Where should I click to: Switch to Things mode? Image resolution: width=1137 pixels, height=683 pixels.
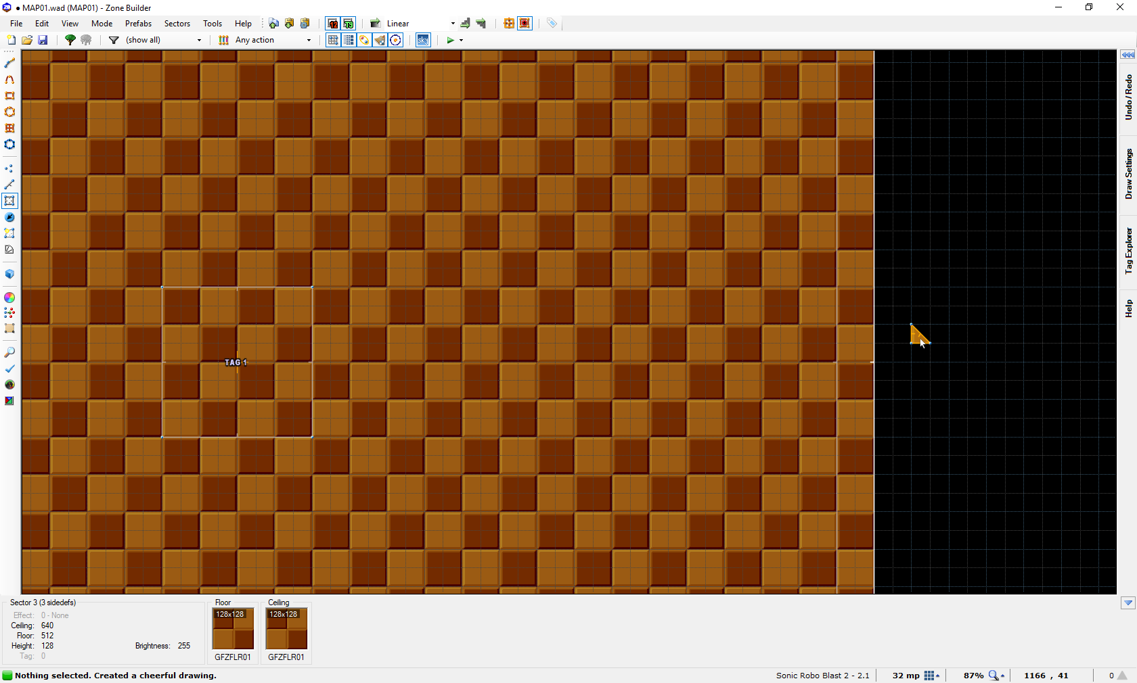[x=9, y=217]
